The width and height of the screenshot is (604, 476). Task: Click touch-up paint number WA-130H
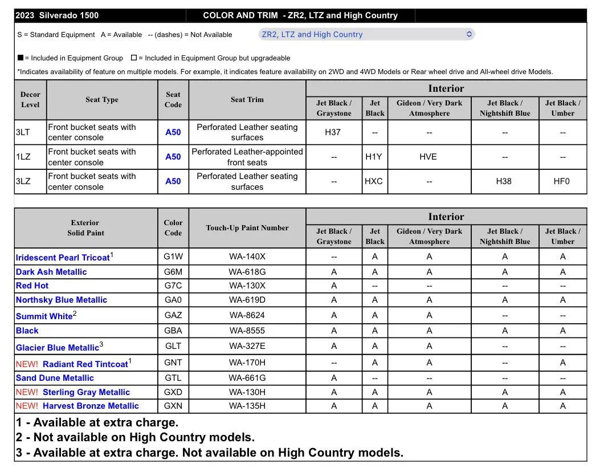point(247,392)
